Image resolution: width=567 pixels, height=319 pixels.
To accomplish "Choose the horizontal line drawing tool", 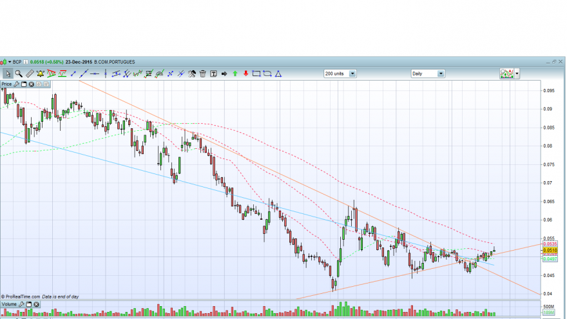I will click(x=94, y=73).
